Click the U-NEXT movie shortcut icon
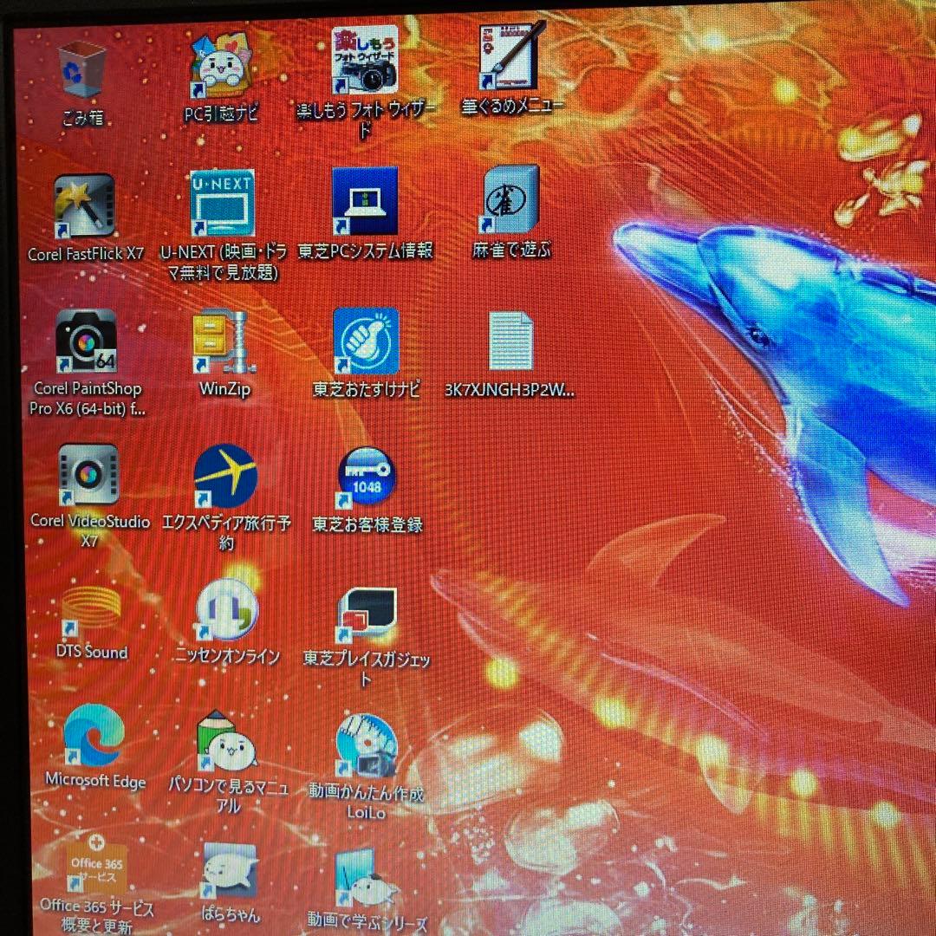The height and width of the screenshot is (936, 936). [222, 203]
